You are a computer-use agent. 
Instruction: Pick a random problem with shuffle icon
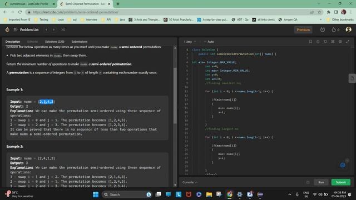pos(63,29)
